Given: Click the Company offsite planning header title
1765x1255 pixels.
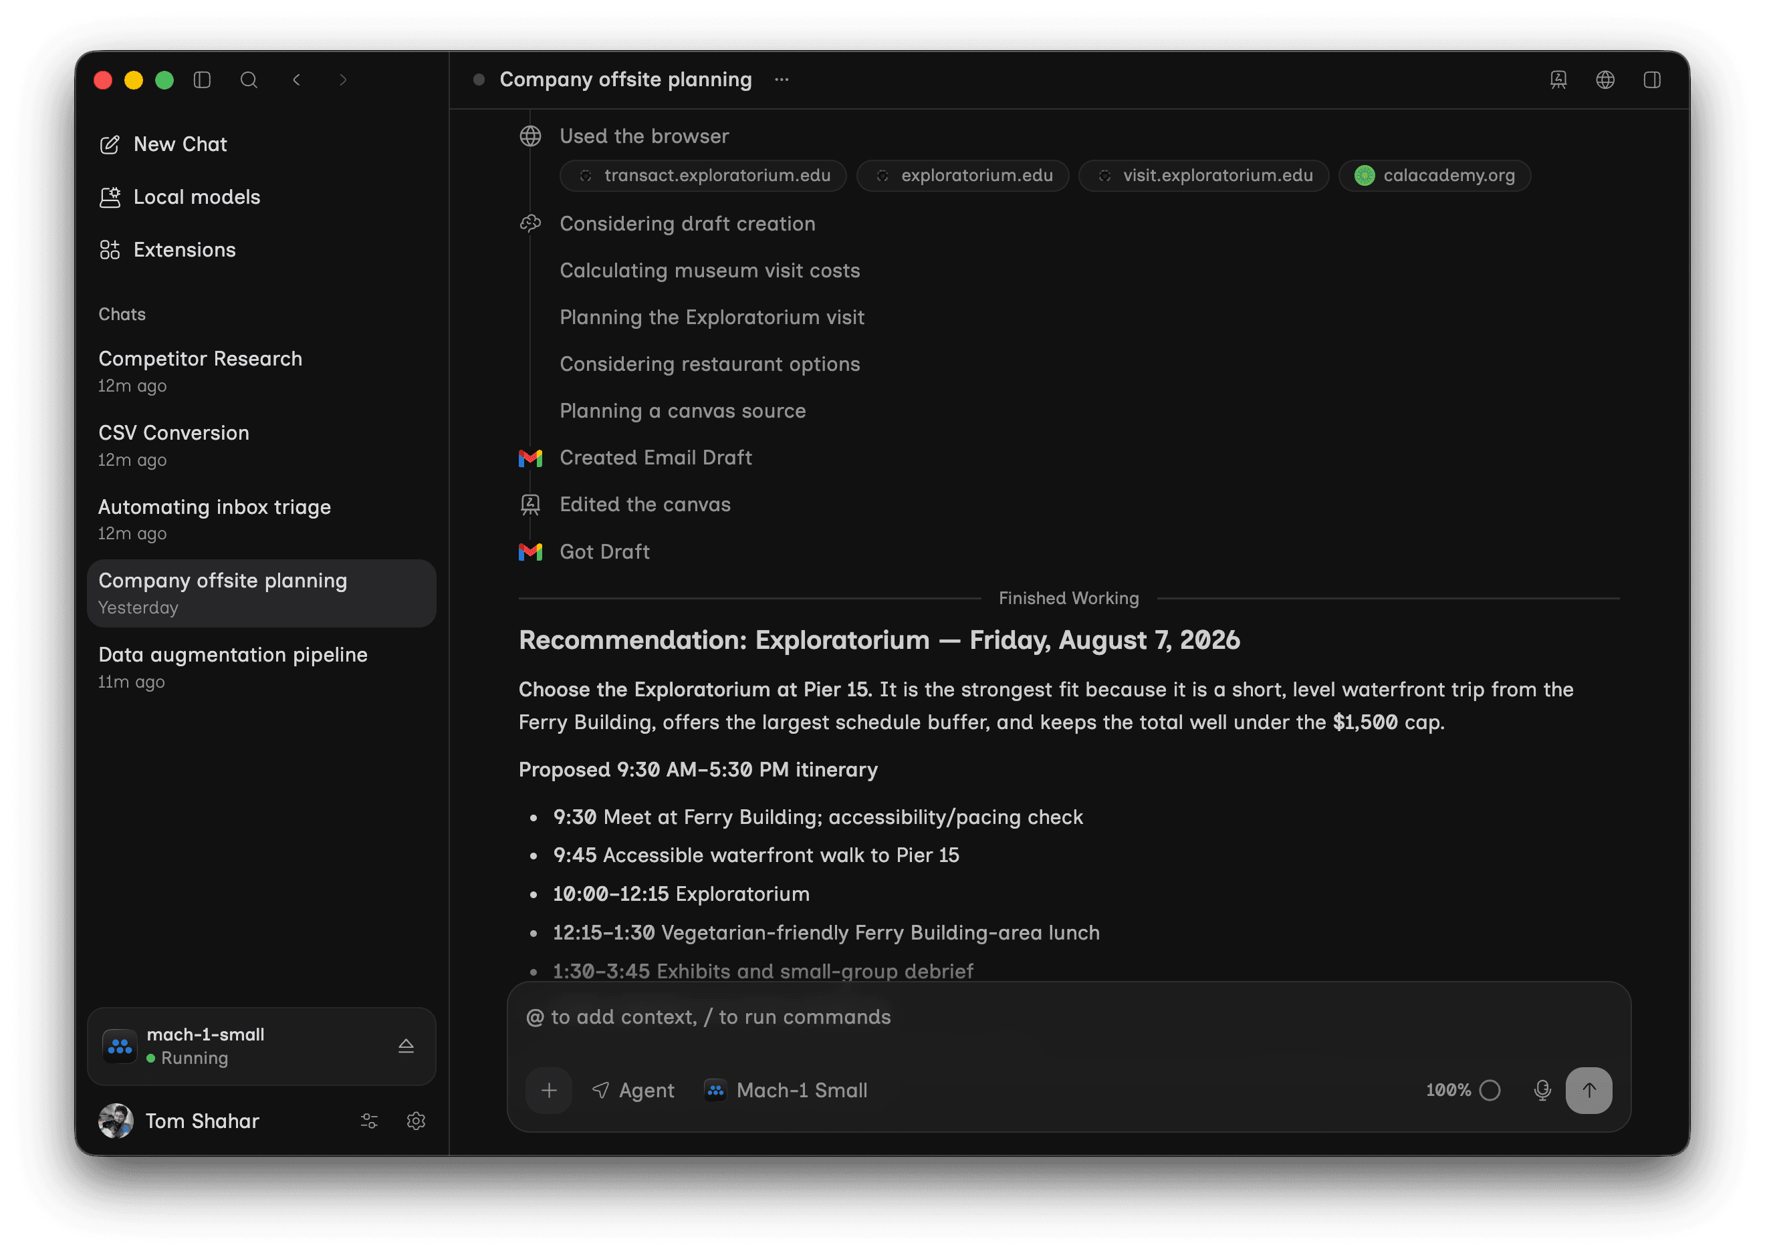Looking at the screenshot, I should tap(626, 80).
